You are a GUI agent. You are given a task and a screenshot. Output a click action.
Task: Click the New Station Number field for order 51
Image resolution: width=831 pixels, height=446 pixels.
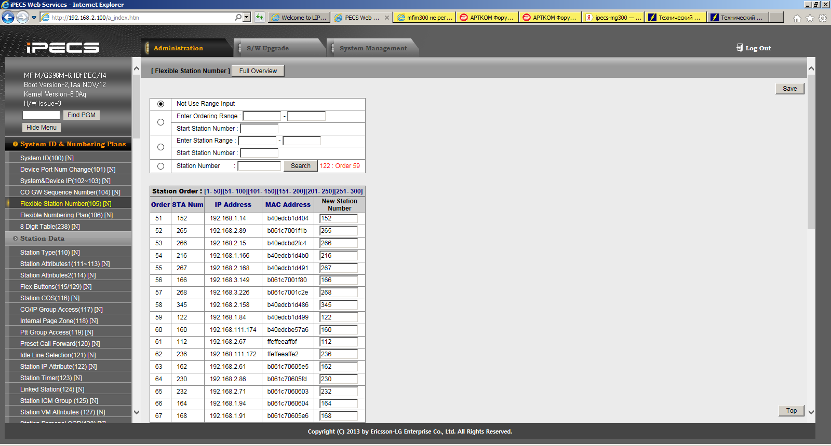(338, 218)
